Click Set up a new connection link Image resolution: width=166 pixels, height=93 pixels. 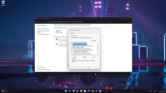pyautogui.click(x=63, y=39)
